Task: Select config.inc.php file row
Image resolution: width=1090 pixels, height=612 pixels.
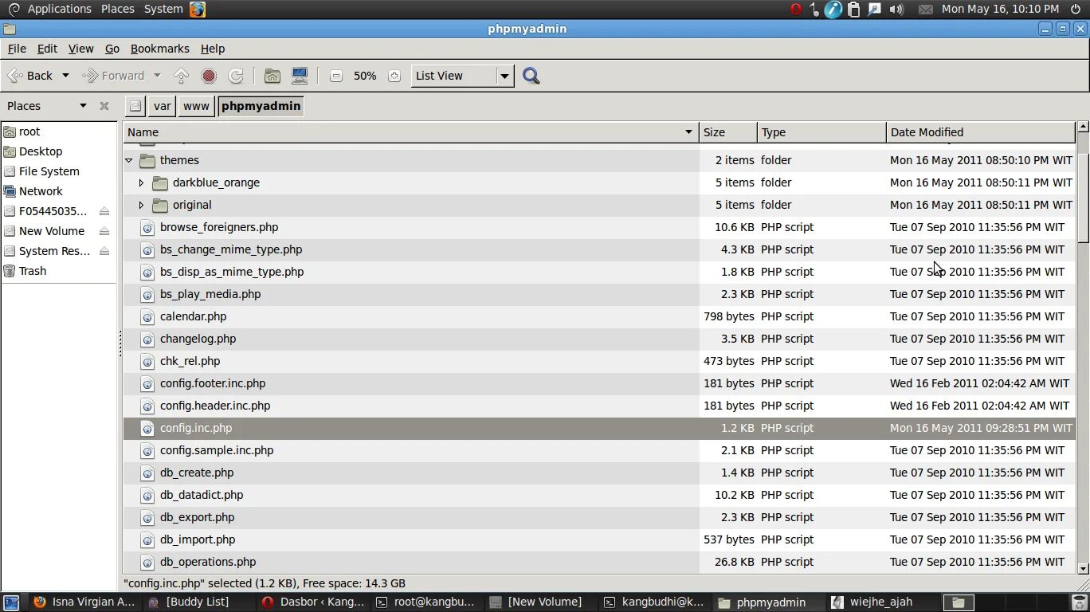Action: pos(599,428)
